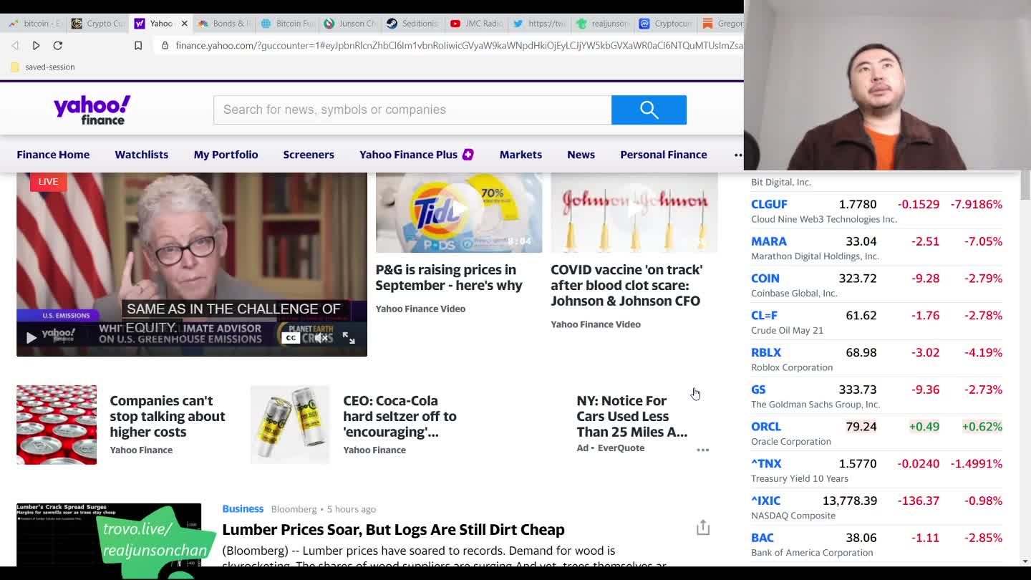Click the Bit Digital, Inc. company name
Screen dimensions: 1031x580
(x=781, y=182)
